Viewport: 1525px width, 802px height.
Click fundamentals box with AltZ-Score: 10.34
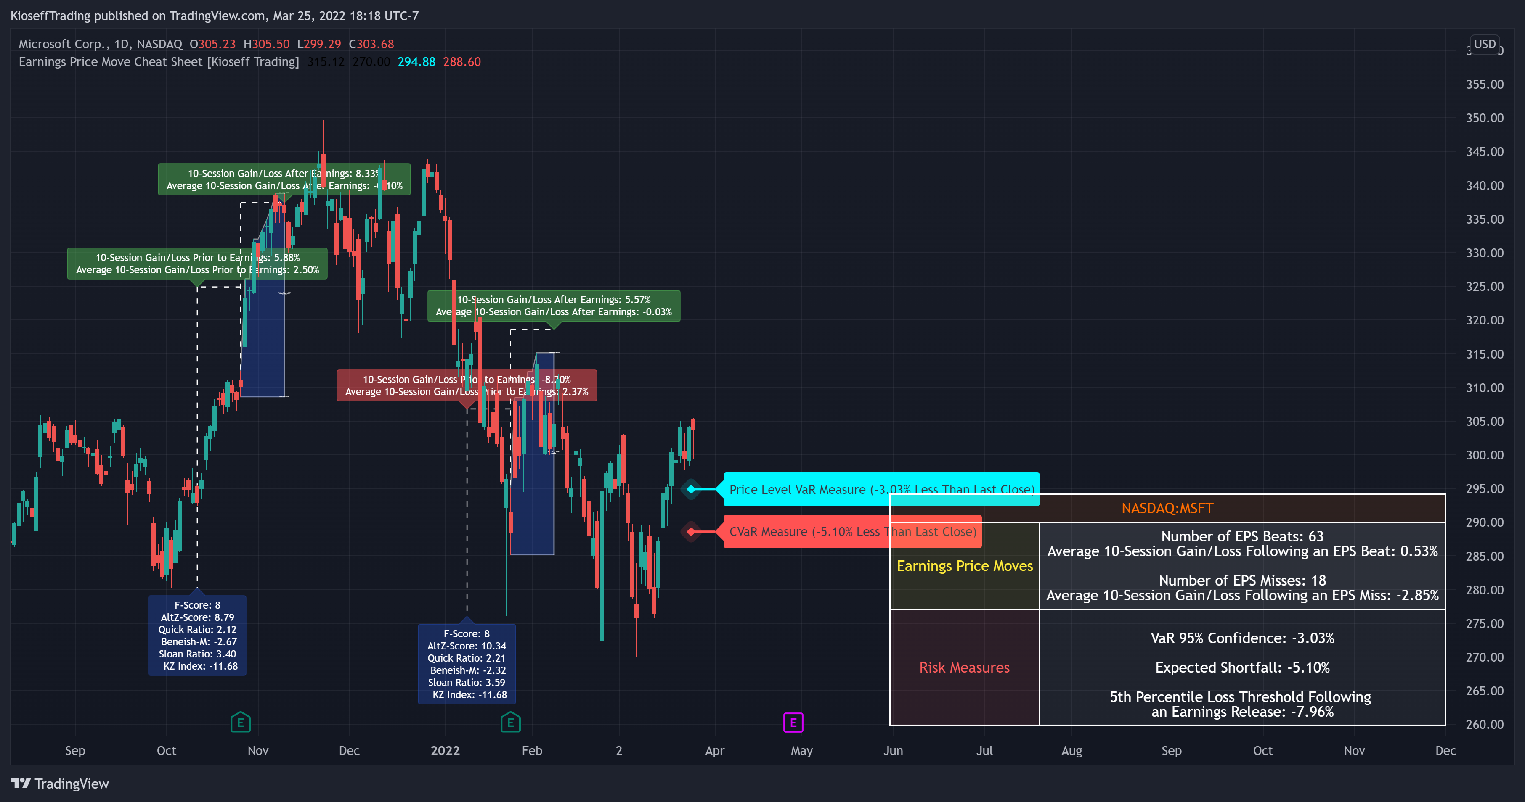point(467,664)
